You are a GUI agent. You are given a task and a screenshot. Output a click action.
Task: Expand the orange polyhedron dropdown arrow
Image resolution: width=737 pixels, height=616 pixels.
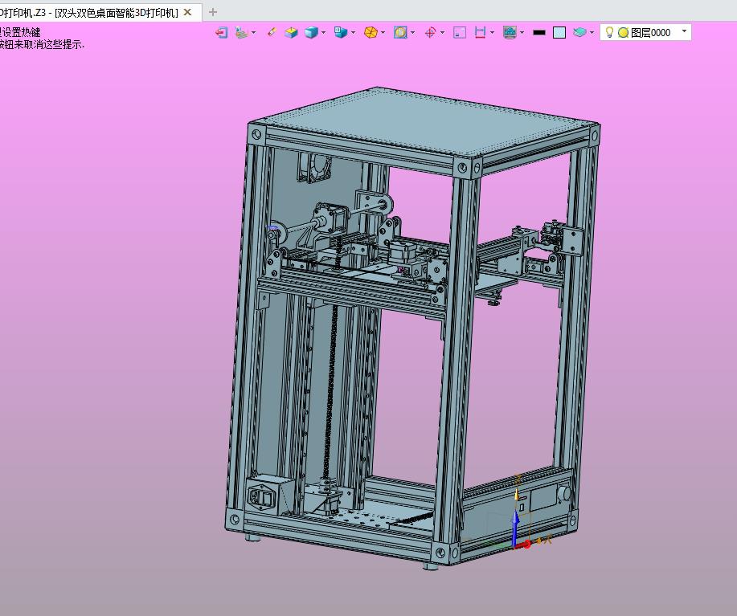pyautogui.click(x=383, y=32)
